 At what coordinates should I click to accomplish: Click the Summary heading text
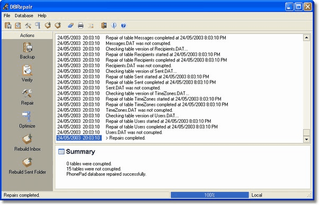tap(81, 151)
